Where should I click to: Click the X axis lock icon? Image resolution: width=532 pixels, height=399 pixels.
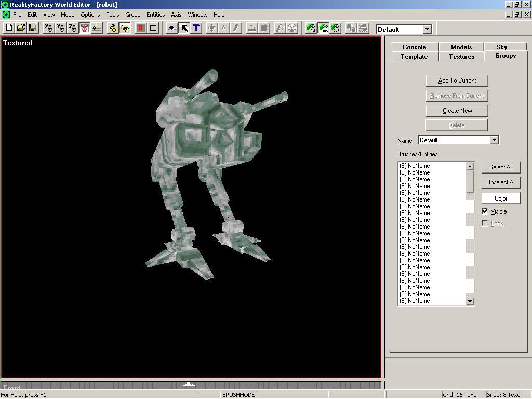click(x=49, y=28)
